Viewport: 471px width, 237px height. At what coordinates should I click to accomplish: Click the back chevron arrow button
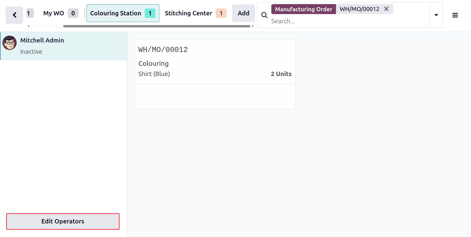(x=14, y=15)
